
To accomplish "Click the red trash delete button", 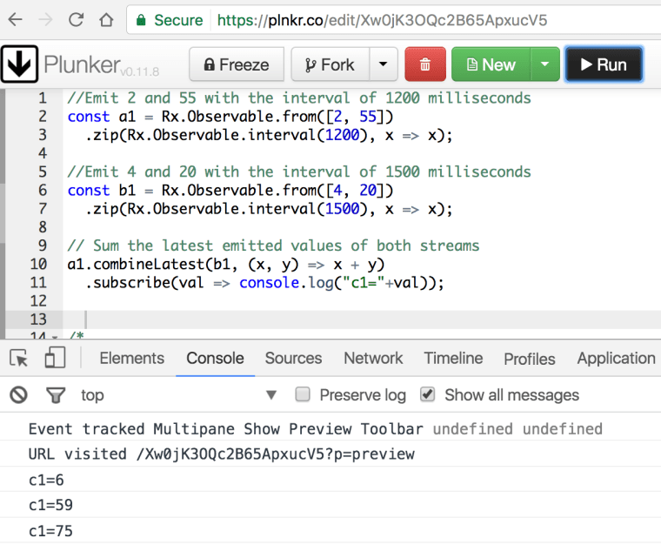I will pos(425,64).
